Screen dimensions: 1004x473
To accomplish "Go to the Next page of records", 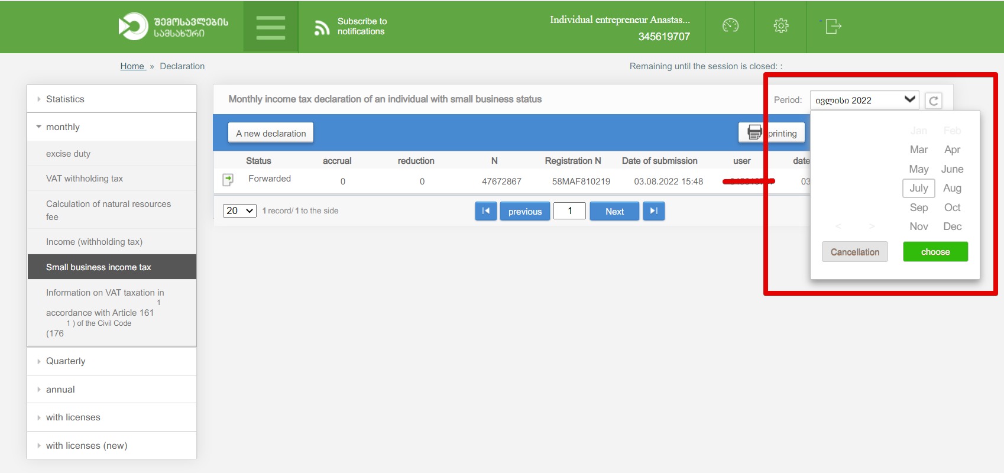I will (614, 211).
